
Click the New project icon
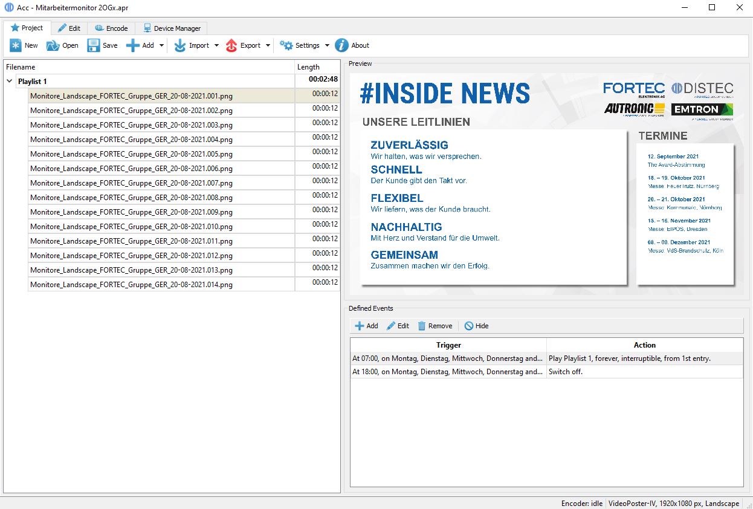coord(16,45)
